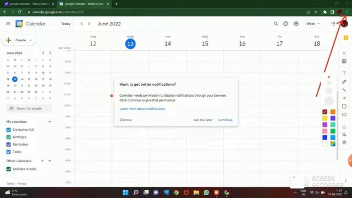Screen dimensions: 352x198
Task: Open the Week view dropdown
Action: tap(313, 24)
